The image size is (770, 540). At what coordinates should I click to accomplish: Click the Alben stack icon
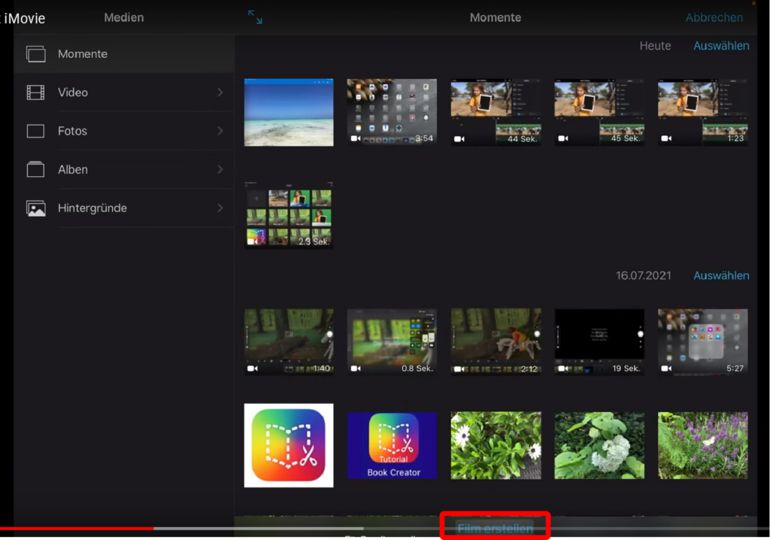point(35,169)
